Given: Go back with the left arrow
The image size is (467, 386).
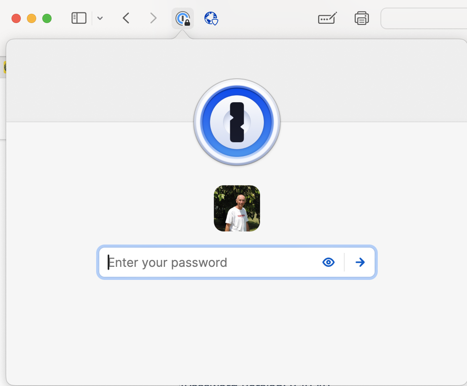Looking at the screenshot, I should pos(126,19).
